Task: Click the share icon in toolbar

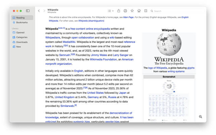Action: click(x=119, y=11)
